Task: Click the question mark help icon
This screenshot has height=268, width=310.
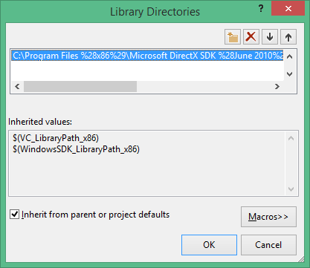Action: [261, 8]
